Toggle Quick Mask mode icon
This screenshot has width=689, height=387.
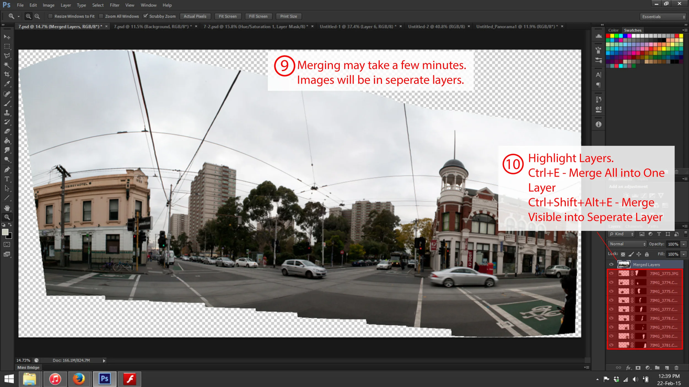point(7,244)
